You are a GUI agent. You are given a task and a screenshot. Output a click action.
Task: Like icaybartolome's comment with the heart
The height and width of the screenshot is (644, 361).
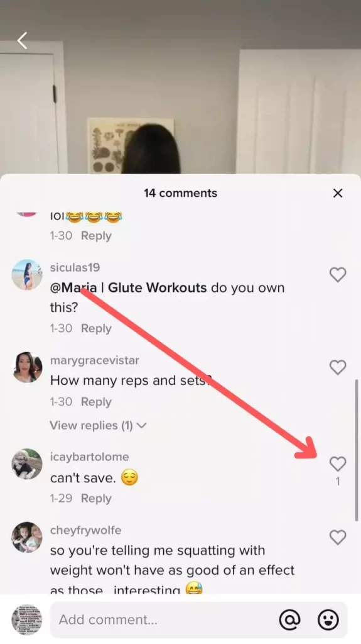coord(338,464)
